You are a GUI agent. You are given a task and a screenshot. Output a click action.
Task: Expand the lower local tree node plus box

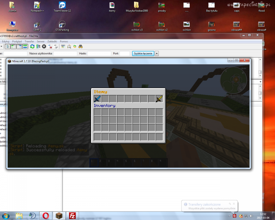[x=4, y=98]
